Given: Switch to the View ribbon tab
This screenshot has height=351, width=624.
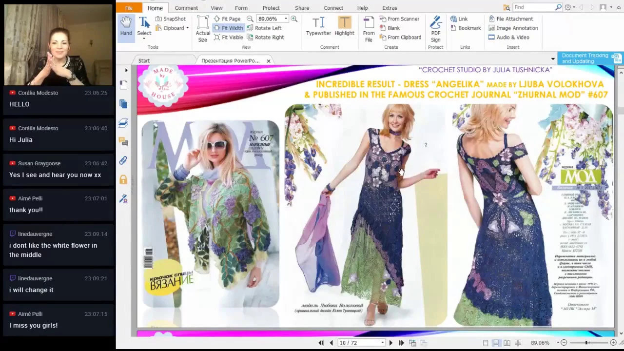Looking at the screenshot, I should tap(216, 8).
